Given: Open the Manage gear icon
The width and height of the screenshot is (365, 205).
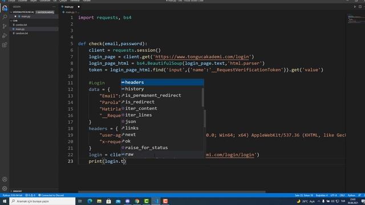Looking at the screenshot, I should click(x=5, y=188).
